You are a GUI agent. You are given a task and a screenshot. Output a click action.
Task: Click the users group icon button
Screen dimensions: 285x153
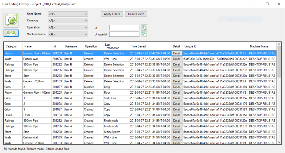point(11,33)
